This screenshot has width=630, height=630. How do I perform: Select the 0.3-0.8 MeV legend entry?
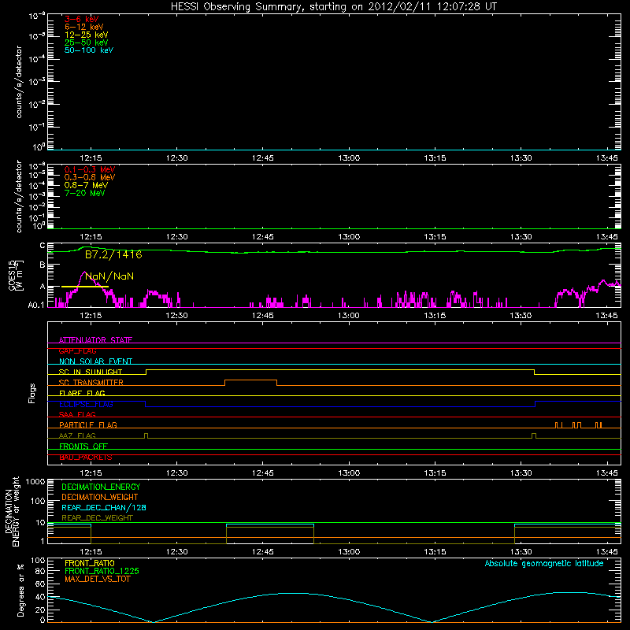pyautogui.click(x=90, y=177)
